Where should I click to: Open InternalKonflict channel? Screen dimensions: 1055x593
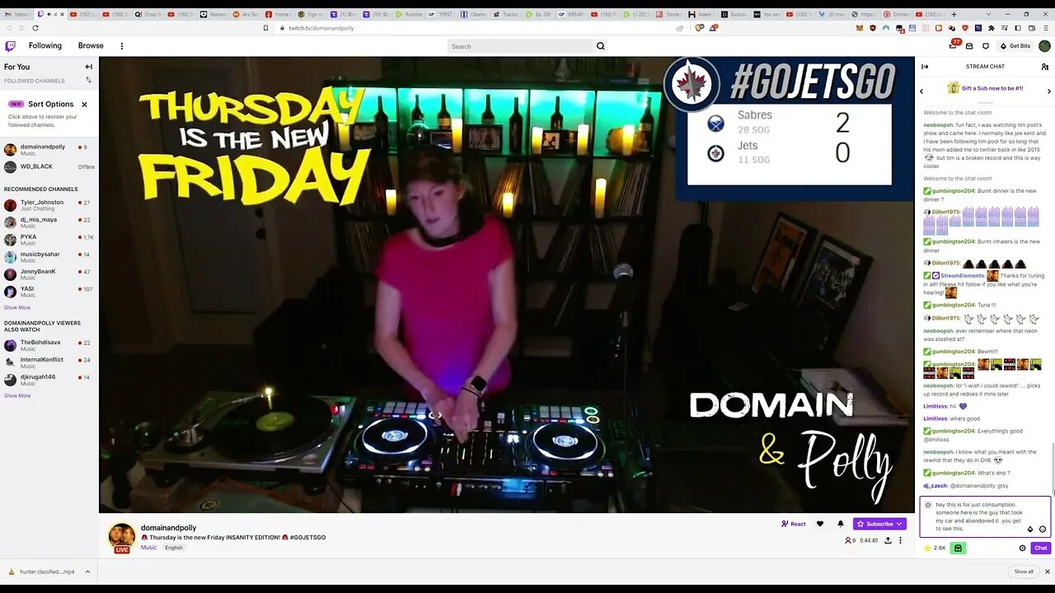[x=49, y=362]
